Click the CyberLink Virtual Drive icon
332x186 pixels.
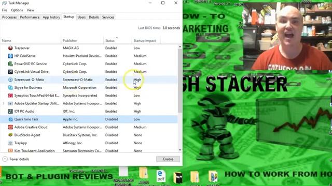point(10,72)
